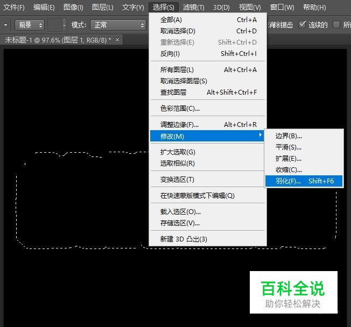Choose 扩大选取(G)
Image resolution: width=351 pixels, height=327 pixels.
208,152
